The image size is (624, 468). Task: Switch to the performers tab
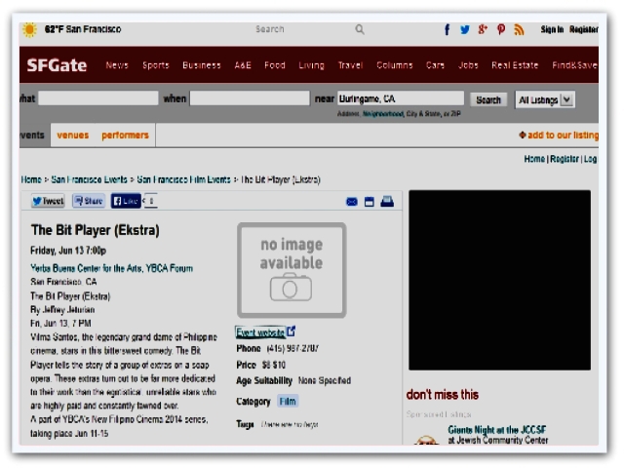click(125, 136)
